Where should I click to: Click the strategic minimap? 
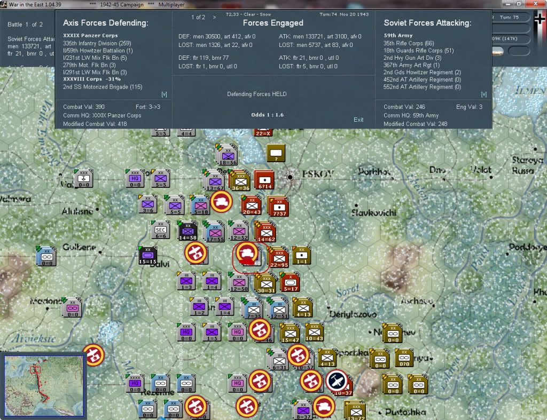pyautogui.click(x=44, y=385)
